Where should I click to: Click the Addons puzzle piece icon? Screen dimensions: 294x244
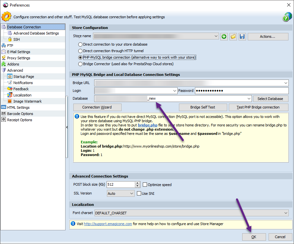(4, 64)
